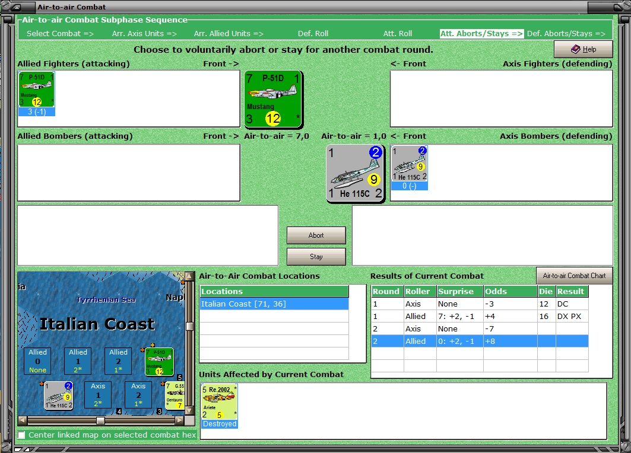Click the minimap vertical scrollbar up arrow
Viewport: 631px width, 453px height.
coord(189,276)
